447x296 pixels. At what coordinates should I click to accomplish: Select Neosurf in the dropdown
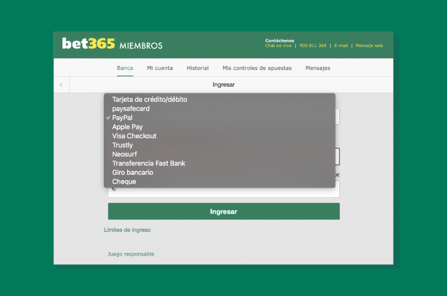(219, 154)
